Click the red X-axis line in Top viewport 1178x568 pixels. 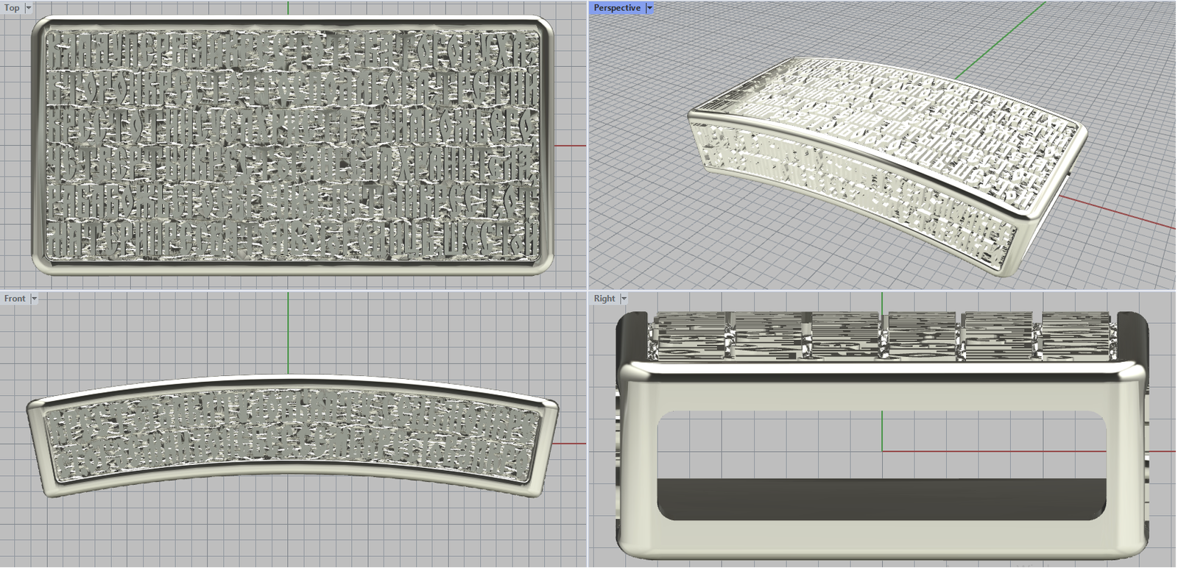tap(570, 146)
